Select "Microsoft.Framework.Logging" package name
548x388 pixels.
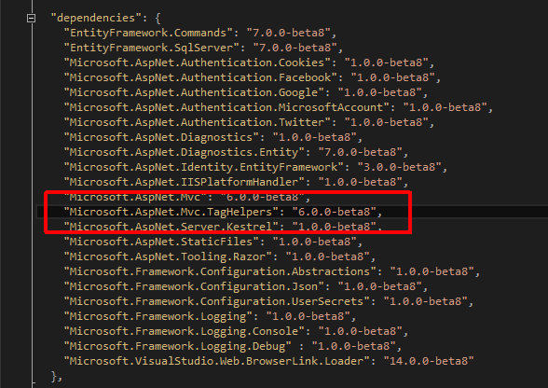[x=158, y=316]
